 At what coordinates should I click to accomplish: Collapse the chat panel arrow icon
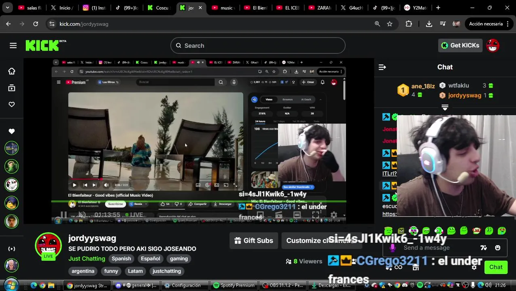click(382, 67)
